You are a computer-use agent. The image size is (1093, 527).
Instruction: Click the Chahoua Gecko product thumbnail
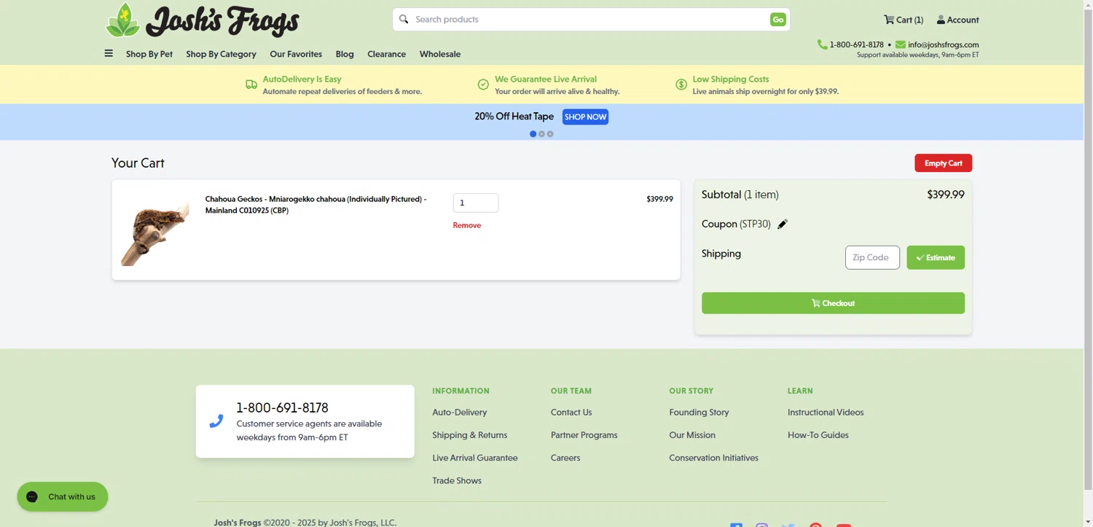click(x=155, y=232)
